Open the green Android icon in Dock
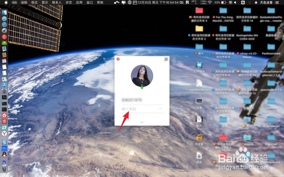The image size is (284, 177). point(4,43)
